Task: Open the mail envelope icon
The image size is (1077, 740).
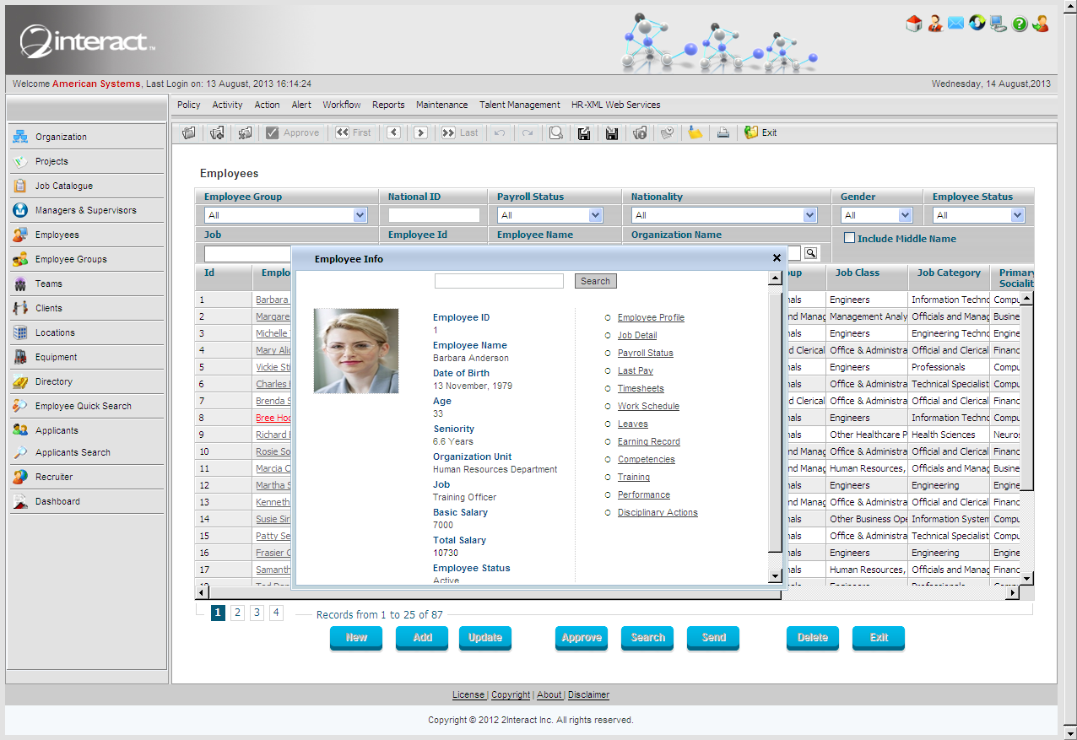Action: pos(955,24)
